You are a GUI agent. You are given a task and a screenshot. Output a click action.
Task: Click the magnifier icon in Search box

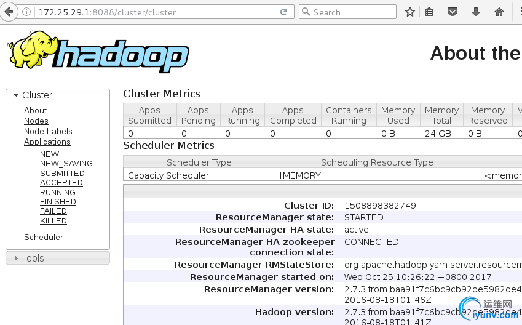pos(306,12)
